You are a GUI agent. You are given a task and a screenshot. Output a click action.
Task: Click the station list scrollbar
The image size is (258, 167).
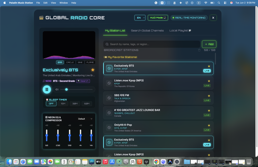215,59
